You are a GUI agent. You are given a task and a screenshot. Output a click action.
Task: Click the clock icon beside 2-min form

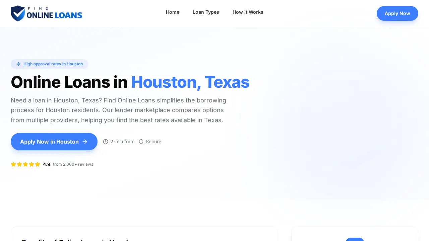(106, 142)
